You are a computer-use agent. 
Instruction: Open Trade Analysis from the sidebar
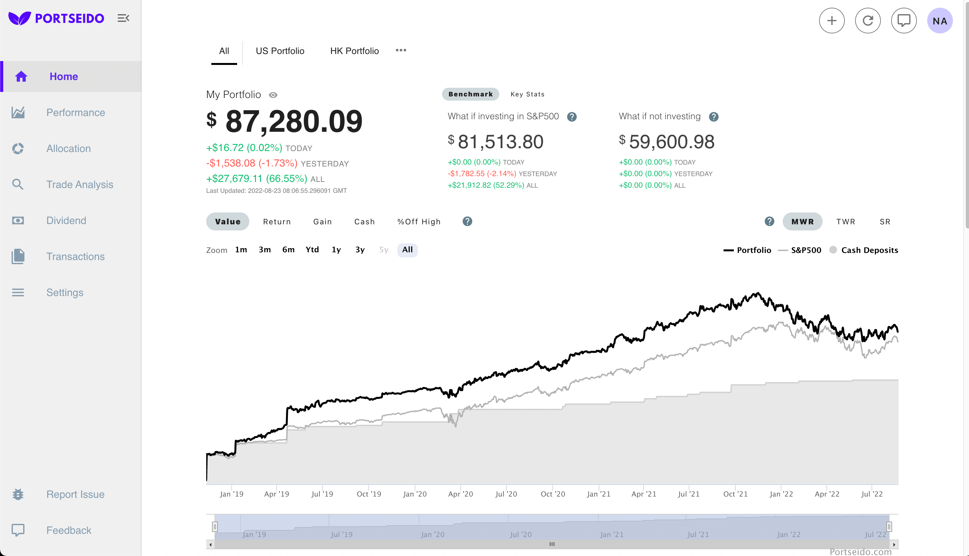coord(79,184)
